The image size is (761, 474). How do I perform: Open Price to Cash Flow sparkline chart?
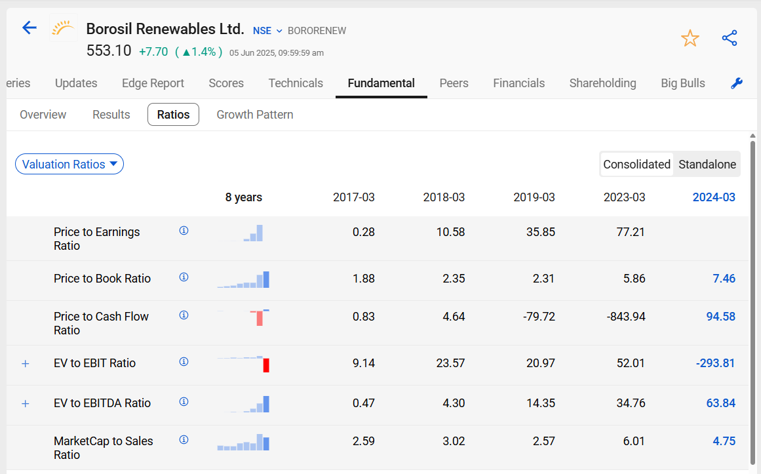(244, 317)
